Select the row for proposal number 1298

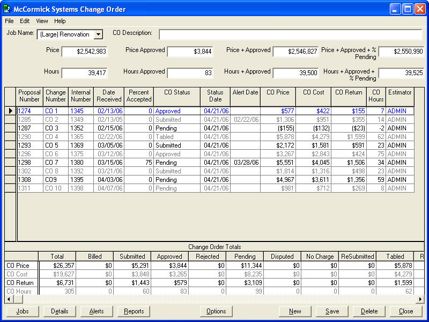click(x=29, y=163)
